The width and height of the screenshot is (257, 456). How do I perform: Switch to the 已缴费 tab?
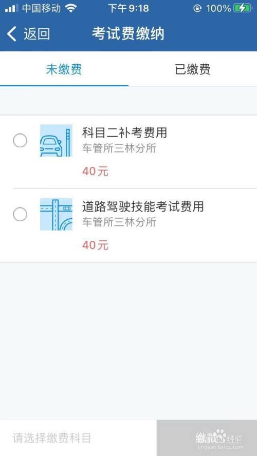193,69
